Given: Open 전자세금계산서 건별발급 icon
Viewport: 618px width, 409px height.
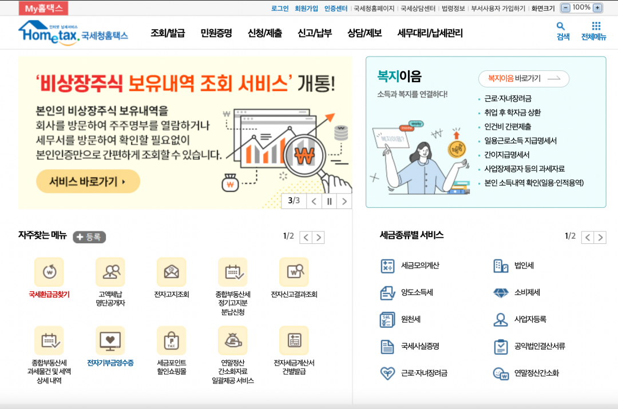Looking at the screenshot, I should click(294, 340).
